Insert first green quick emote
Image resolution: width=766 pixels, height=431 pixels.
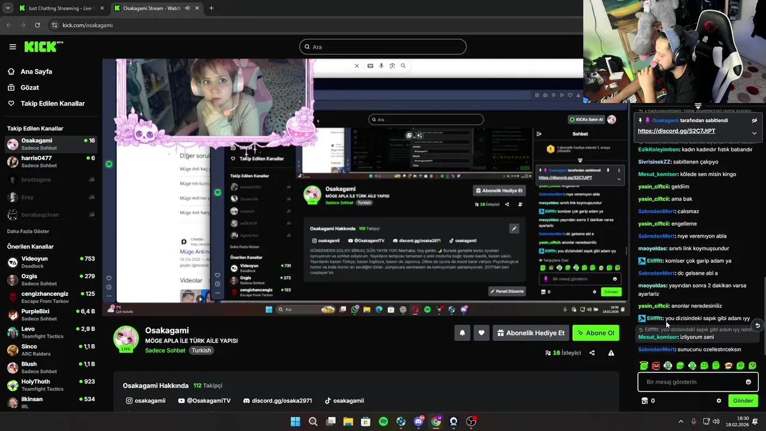pyautogui.click(x=644, y=365)
